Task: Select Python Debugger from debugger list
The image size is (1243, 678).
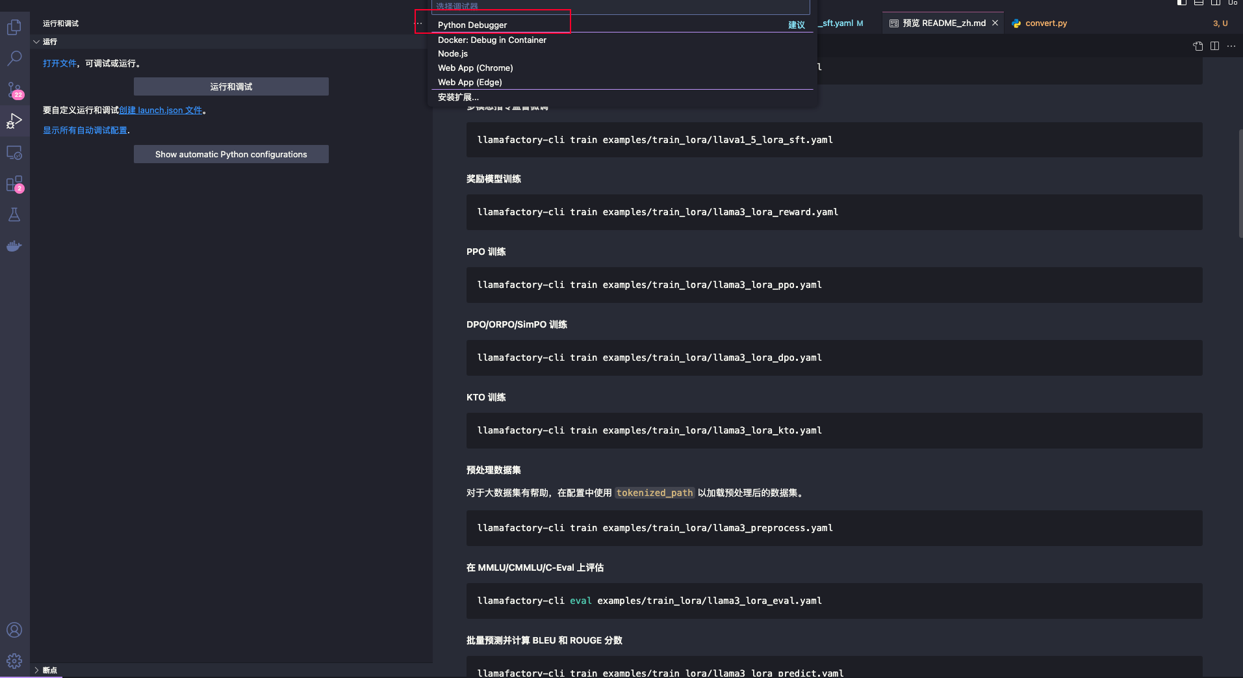Action: (x=472, y=25)
